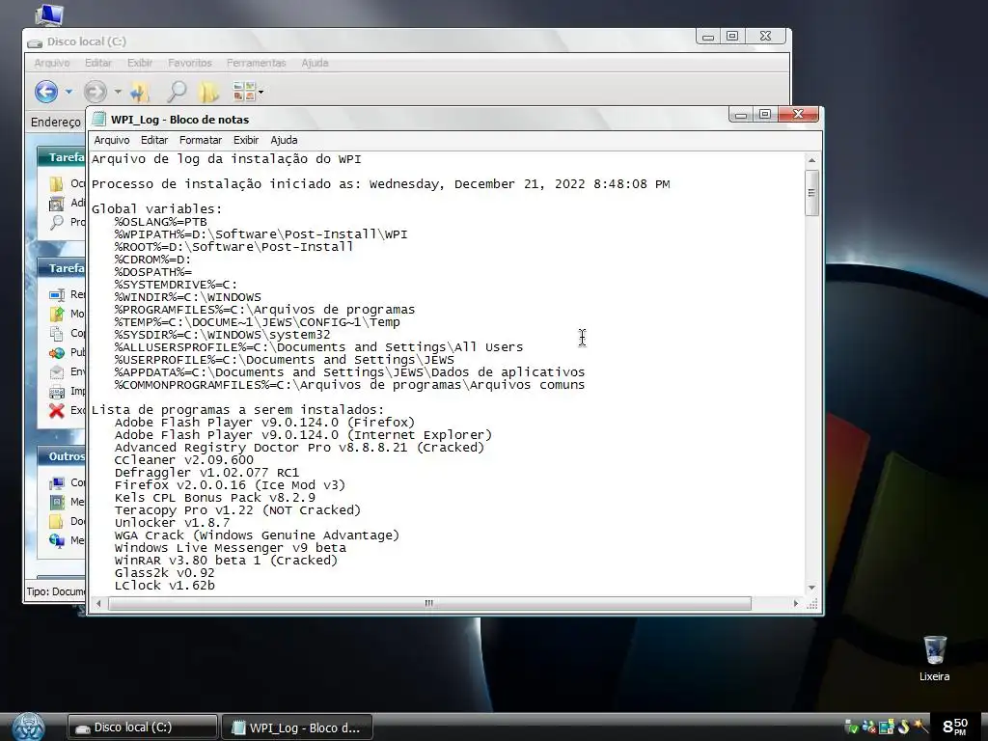Click rename file task icon
This screenshot has height=741, width=988.
pos(57,294)
